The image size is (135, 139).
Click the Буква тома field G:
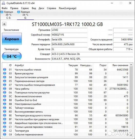pyautogui.click(x=69, y=49)
